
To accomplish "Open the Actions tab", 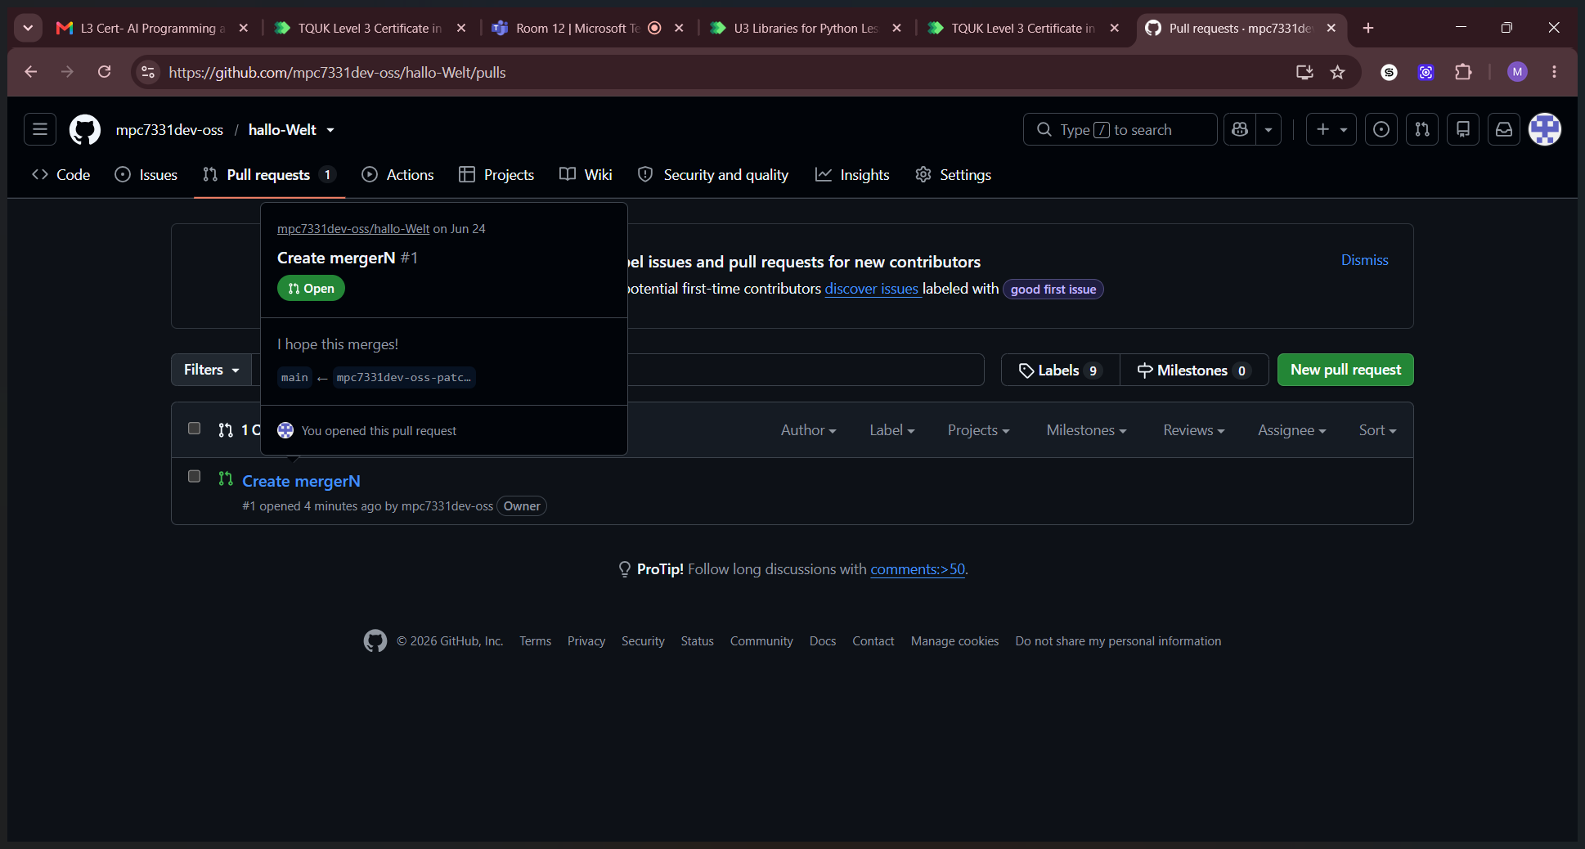I will [397, 174].
